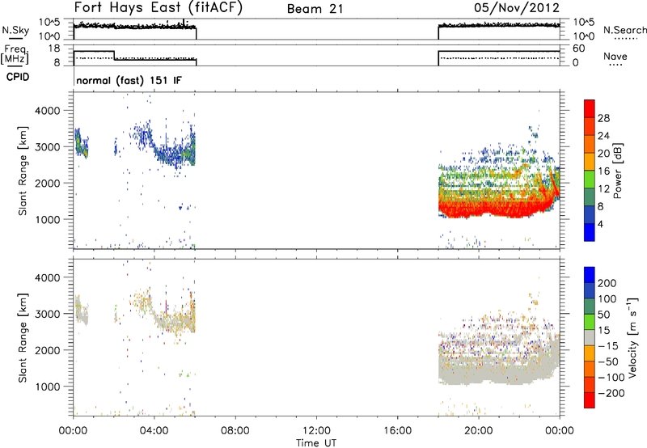This screenshot has width=647, height=448.
Task: Click the 1000 km tick on the power panel
Action: point(47,219)
